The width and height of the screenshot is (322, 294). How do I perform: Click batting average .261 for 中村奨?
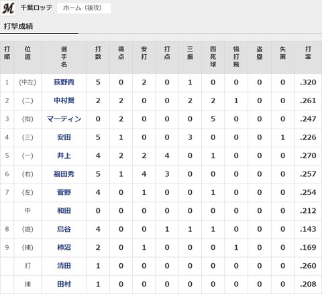(x=308, y=100)
